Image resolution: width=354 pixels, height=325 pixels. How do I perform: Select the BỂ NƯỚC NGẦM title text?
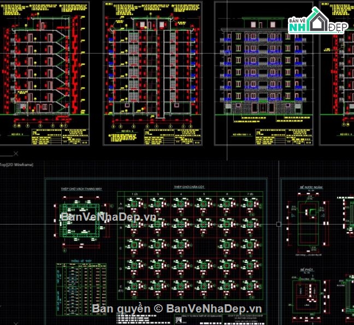click(x=312, y=187)
